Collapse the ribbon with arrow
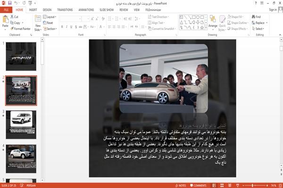 click(280, 35)
